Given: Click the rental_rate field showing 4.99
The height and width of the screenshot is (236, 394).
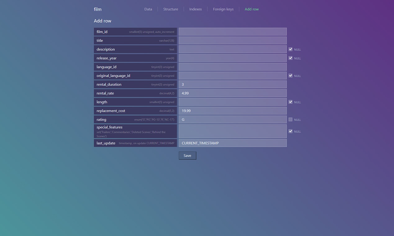Looking at the screenshot, I should tap(233, 93).
